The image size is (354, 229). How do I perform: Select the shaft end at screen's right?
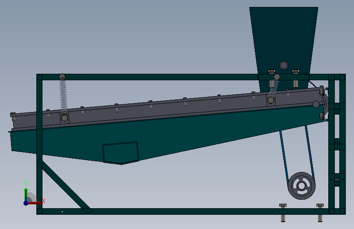316,104
